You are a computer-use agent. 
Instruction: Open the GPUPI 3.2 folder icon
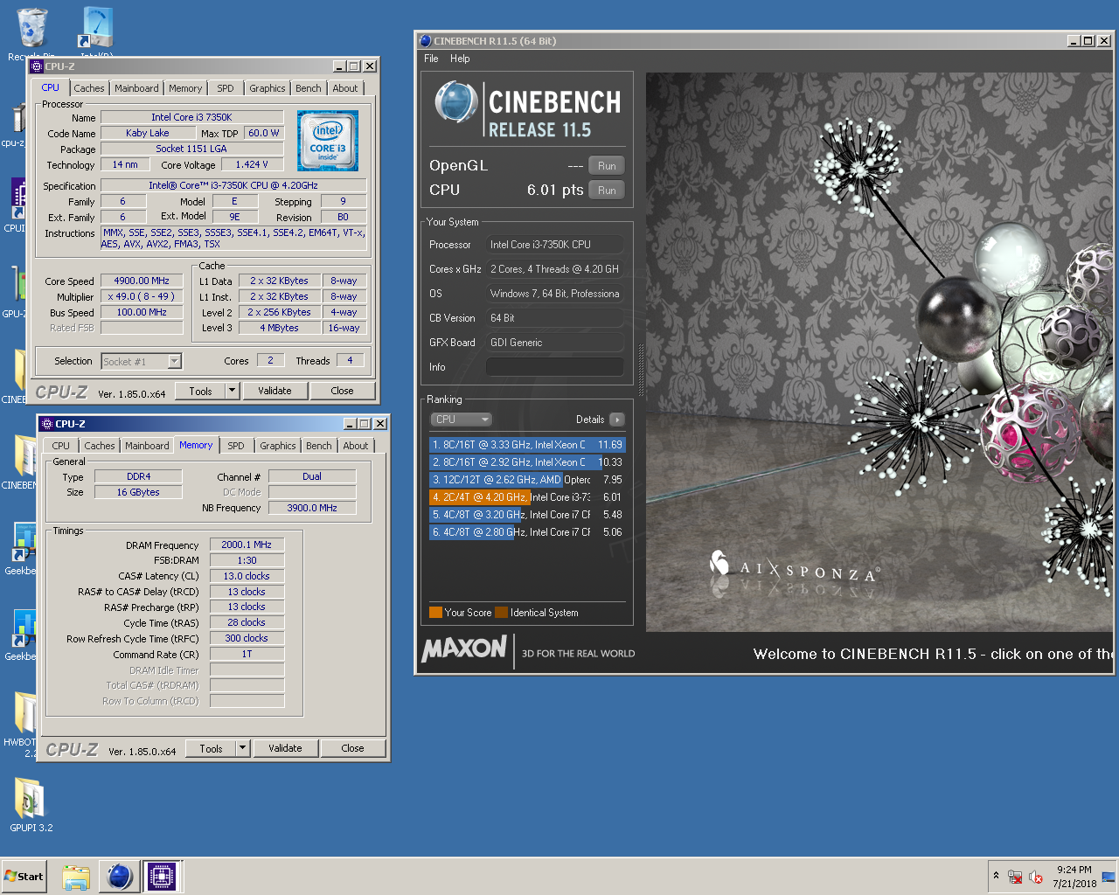click(x=31, y=798)
